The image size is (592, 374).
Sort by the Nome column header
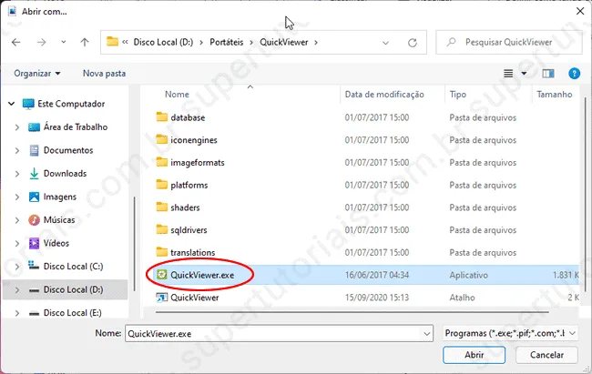click(x=177, y=95)
